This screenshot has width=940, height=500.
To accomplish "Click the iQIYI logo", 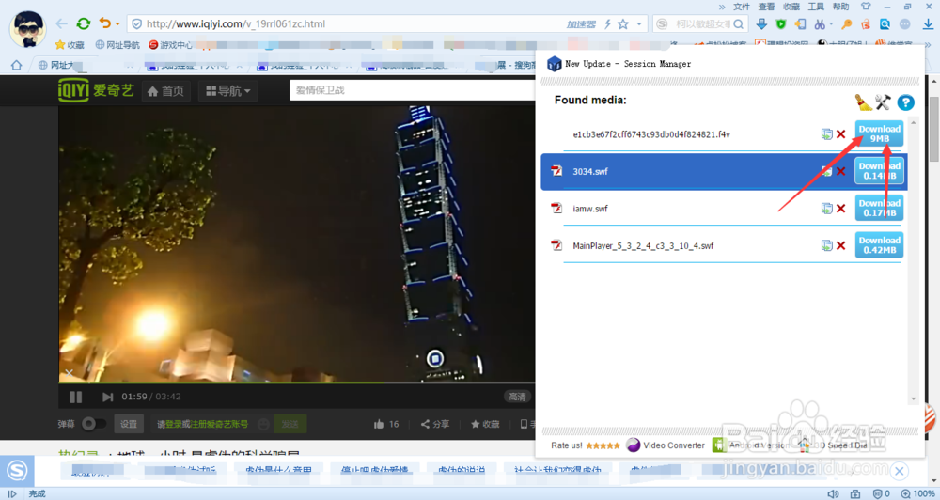I will pos(96,90).
